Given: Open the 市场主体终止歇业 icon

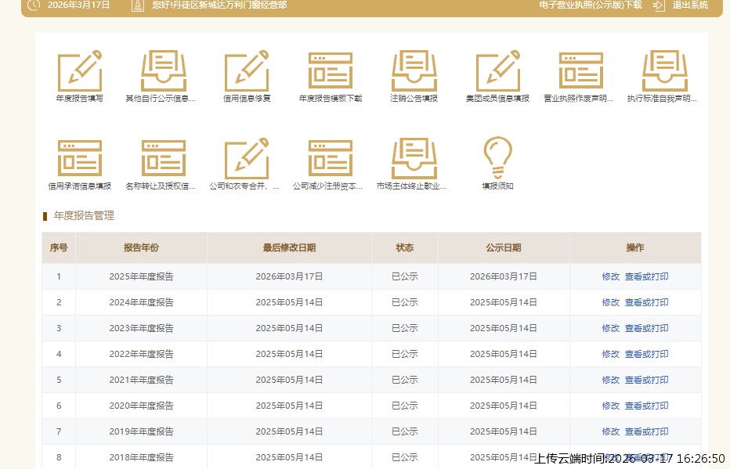Looking at the screenshot, I should tap(414, 160).
